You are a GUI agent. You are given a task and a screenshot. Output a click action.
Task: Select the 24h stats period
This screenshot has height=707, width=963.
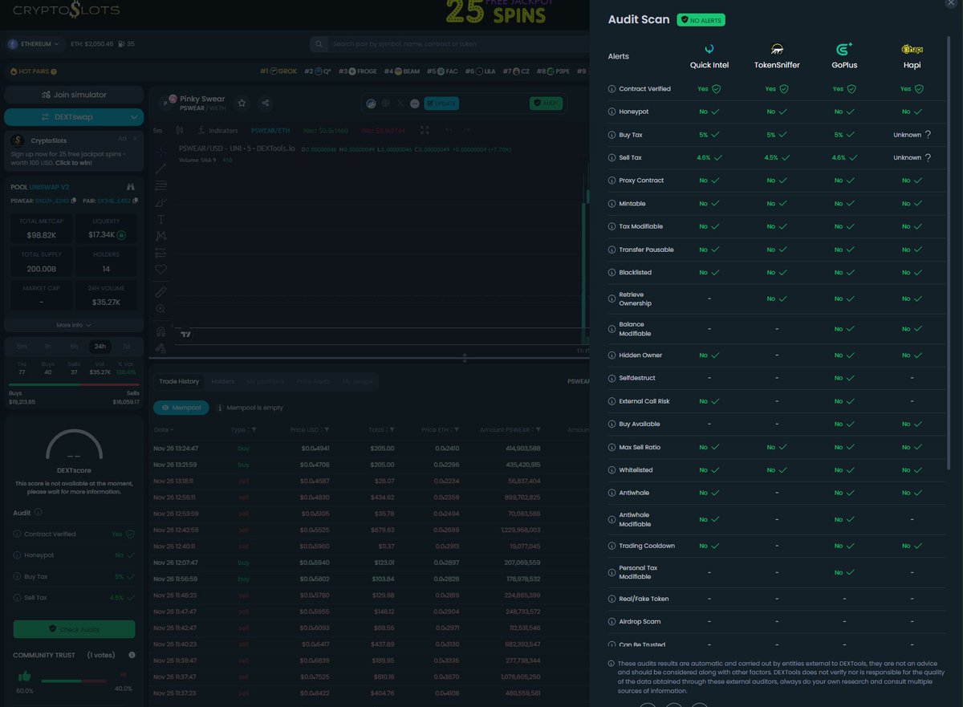[100, 347]
